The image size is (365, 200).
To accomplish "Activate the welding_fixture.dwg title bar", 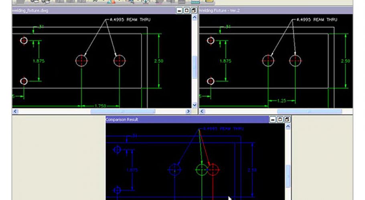I will (x=93, y=10).
